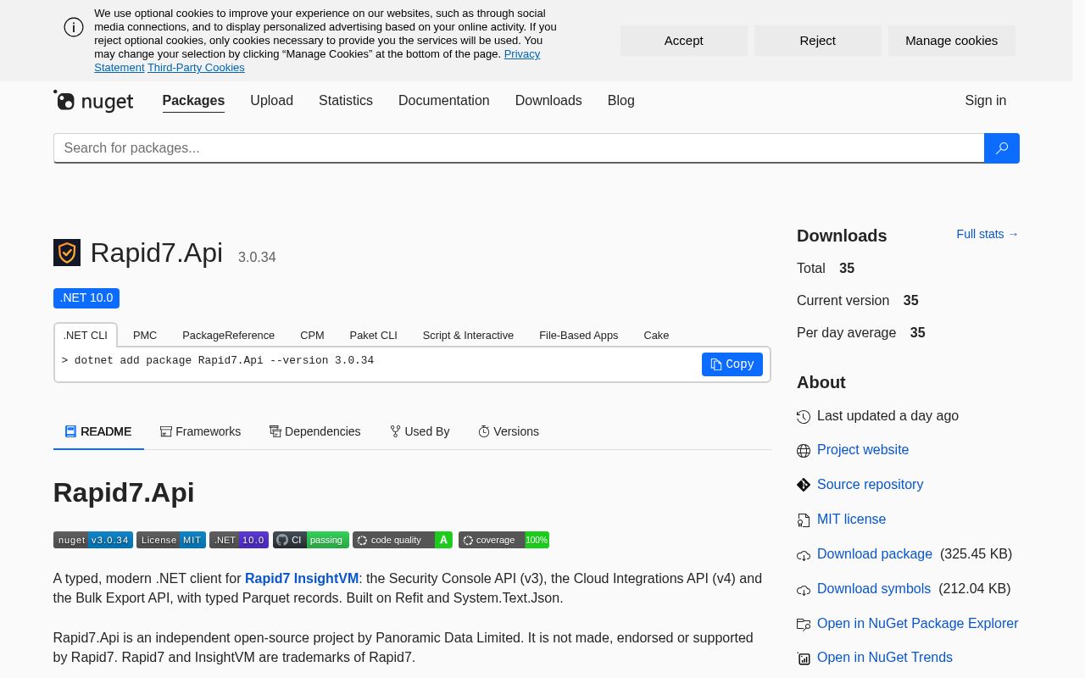Open Documentation in the top navigation
This screenshot has width=1085, height=678.
[444, 101]
